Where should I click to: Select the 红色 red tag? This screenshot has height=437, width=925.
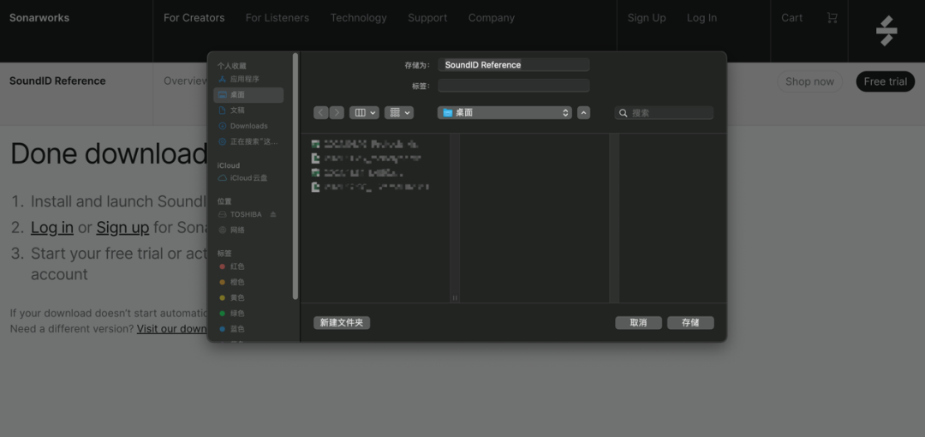pos(237,266)
